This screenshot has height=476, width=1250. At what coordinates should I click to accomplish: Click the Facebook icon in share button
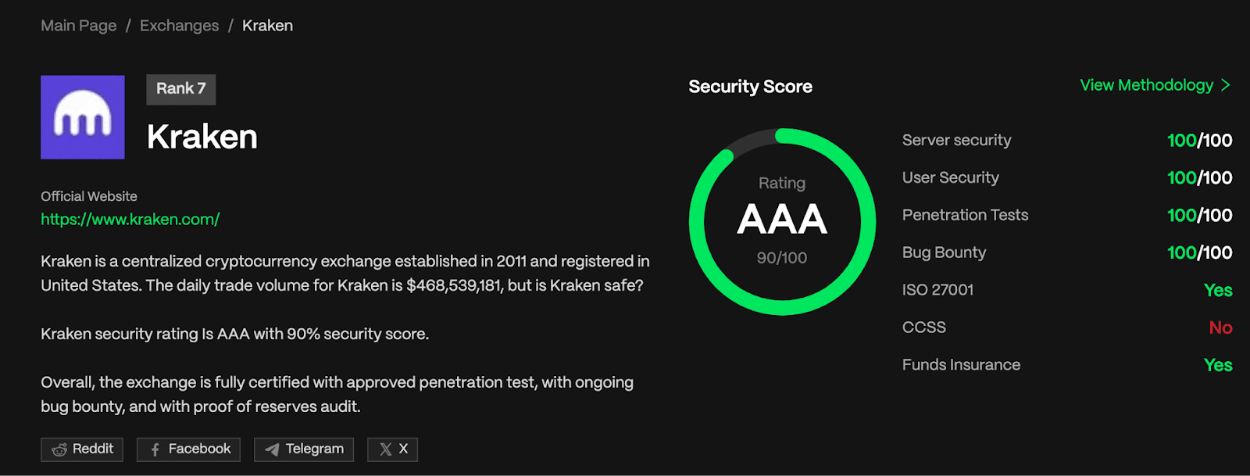click(155, 449)
